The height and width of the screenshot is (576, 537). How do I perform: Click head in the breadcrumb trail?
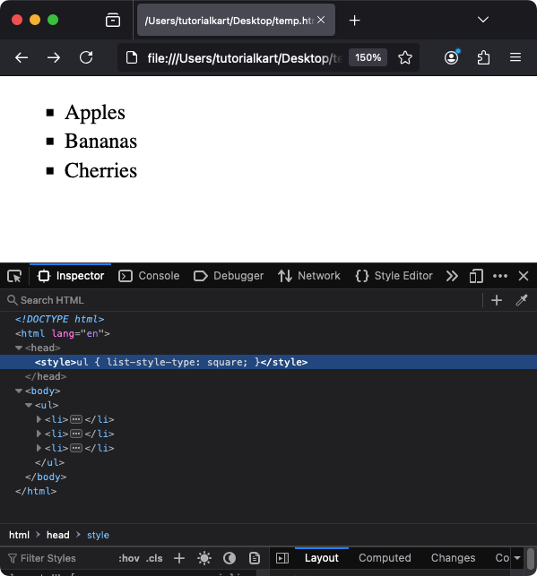(57, 535)
